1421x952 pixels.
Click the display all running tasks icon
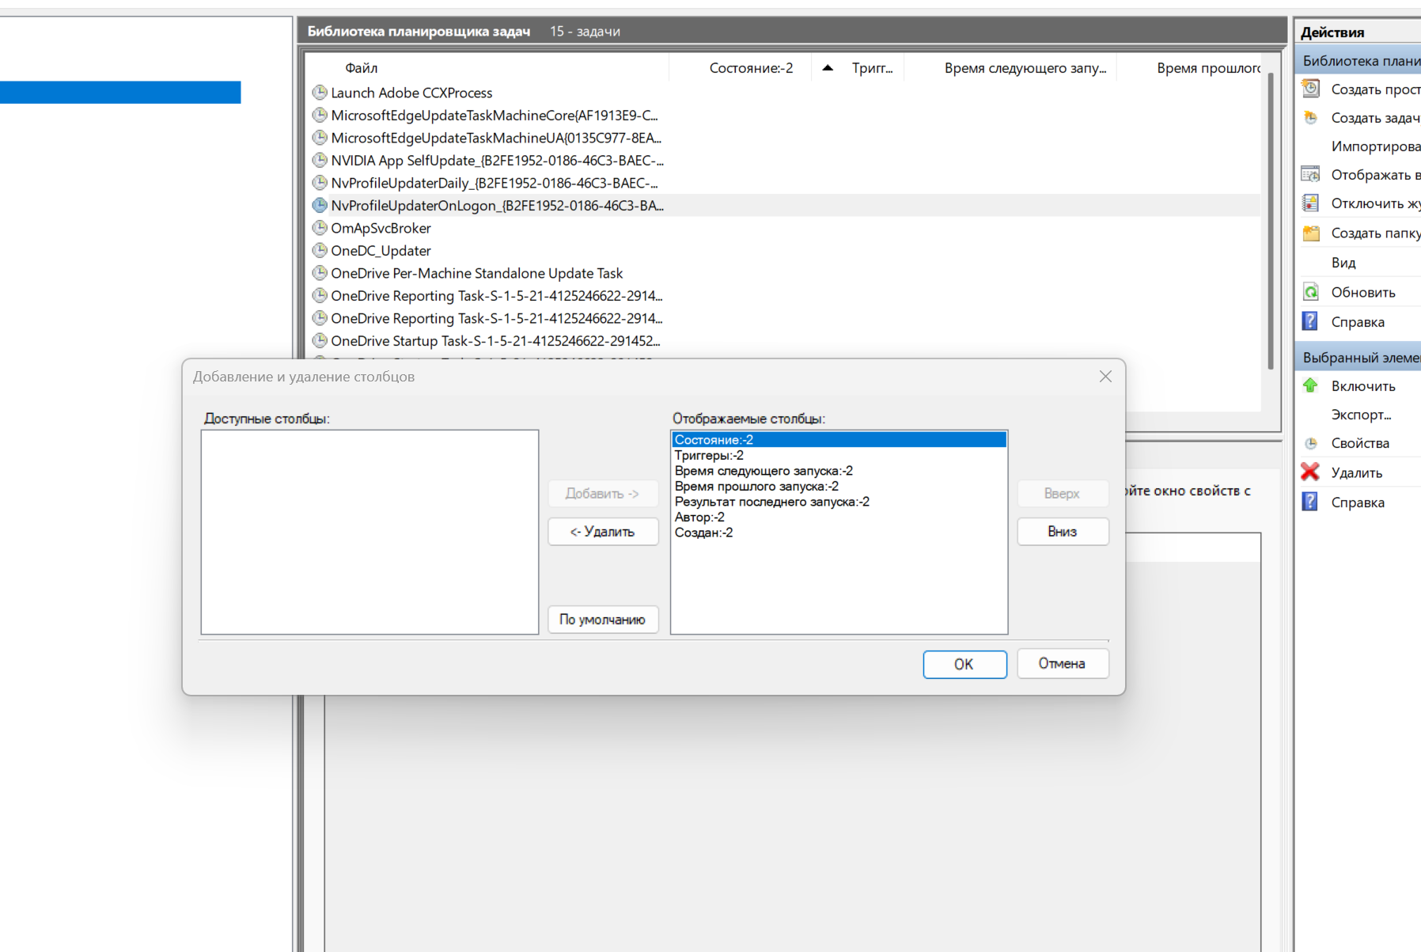[1311, 174]
